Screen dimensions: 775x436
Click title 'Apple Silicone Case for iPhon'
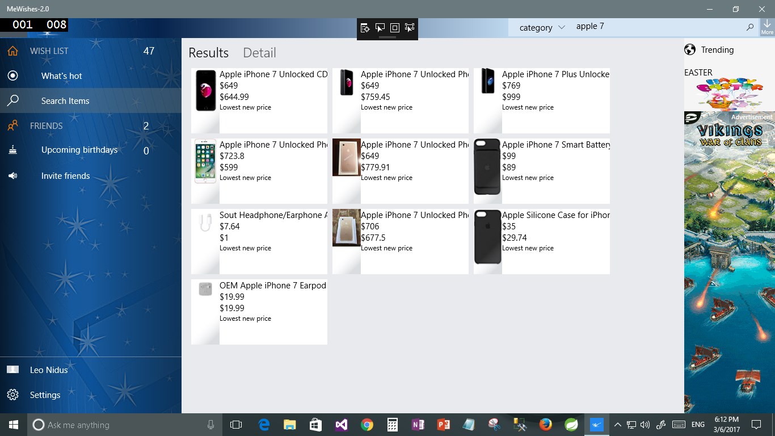click(x=556, y=215)
